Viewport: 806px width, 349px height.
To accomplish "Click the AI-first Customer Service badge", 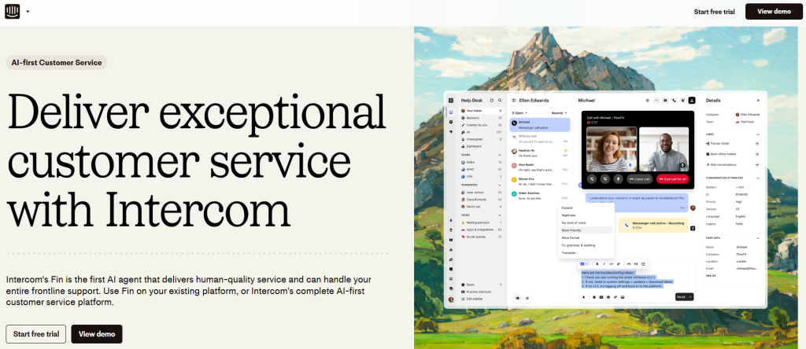I will [57, 63].
